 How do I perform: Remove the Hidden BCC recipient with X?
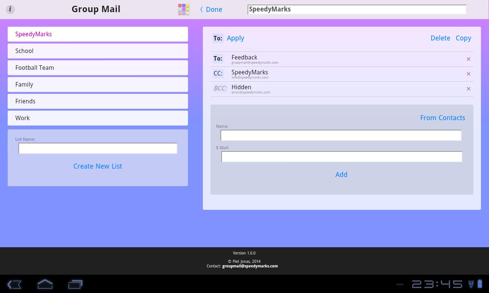pyautogui.click(x=468, y=89)
